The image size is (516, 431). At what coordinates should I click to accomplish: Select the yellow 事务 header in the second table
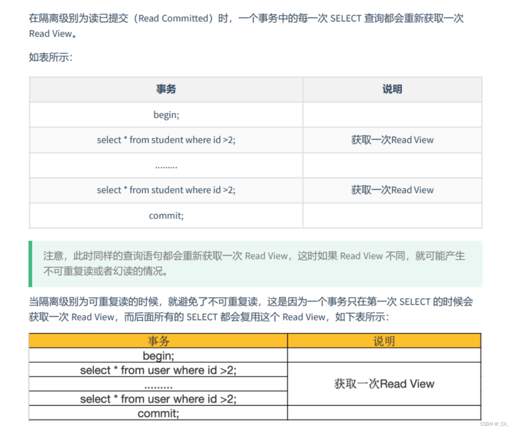[x=157, y=341]
